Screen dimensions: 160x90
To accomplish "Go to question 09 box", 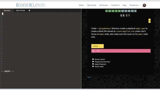I will (132, 11).
